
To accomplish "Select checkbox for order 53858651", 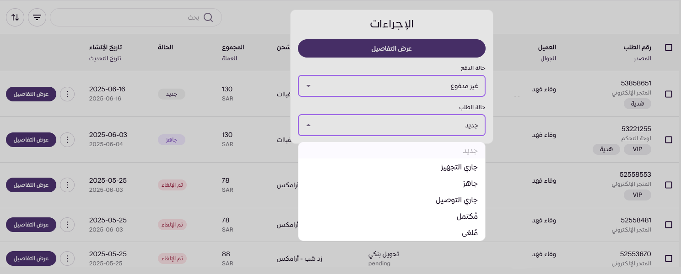I will pyautogui.click(x=669, y=94).
